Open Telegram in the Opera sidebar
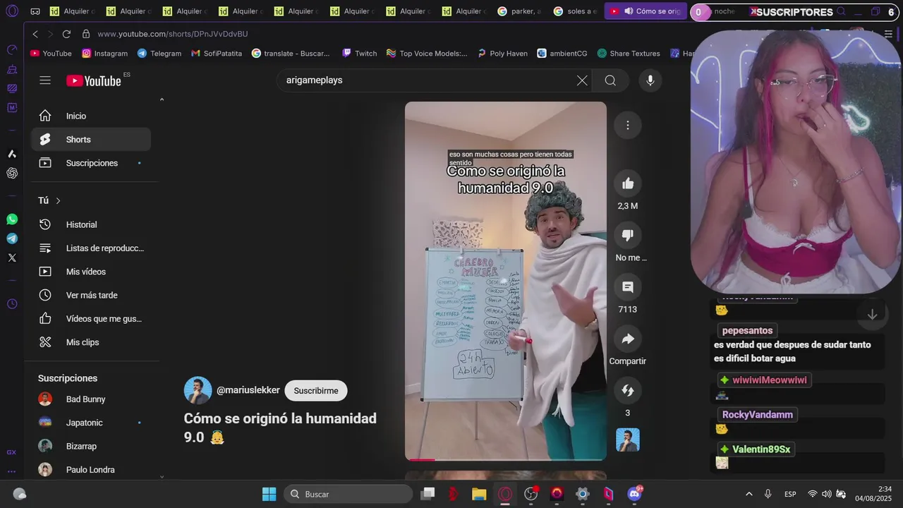 pos(12,238)
